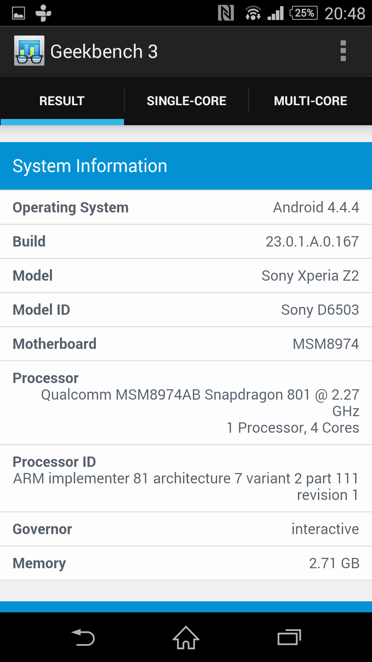Open the three-dot overflow menu
The image size is (372, 662).
tap(343, 51)
